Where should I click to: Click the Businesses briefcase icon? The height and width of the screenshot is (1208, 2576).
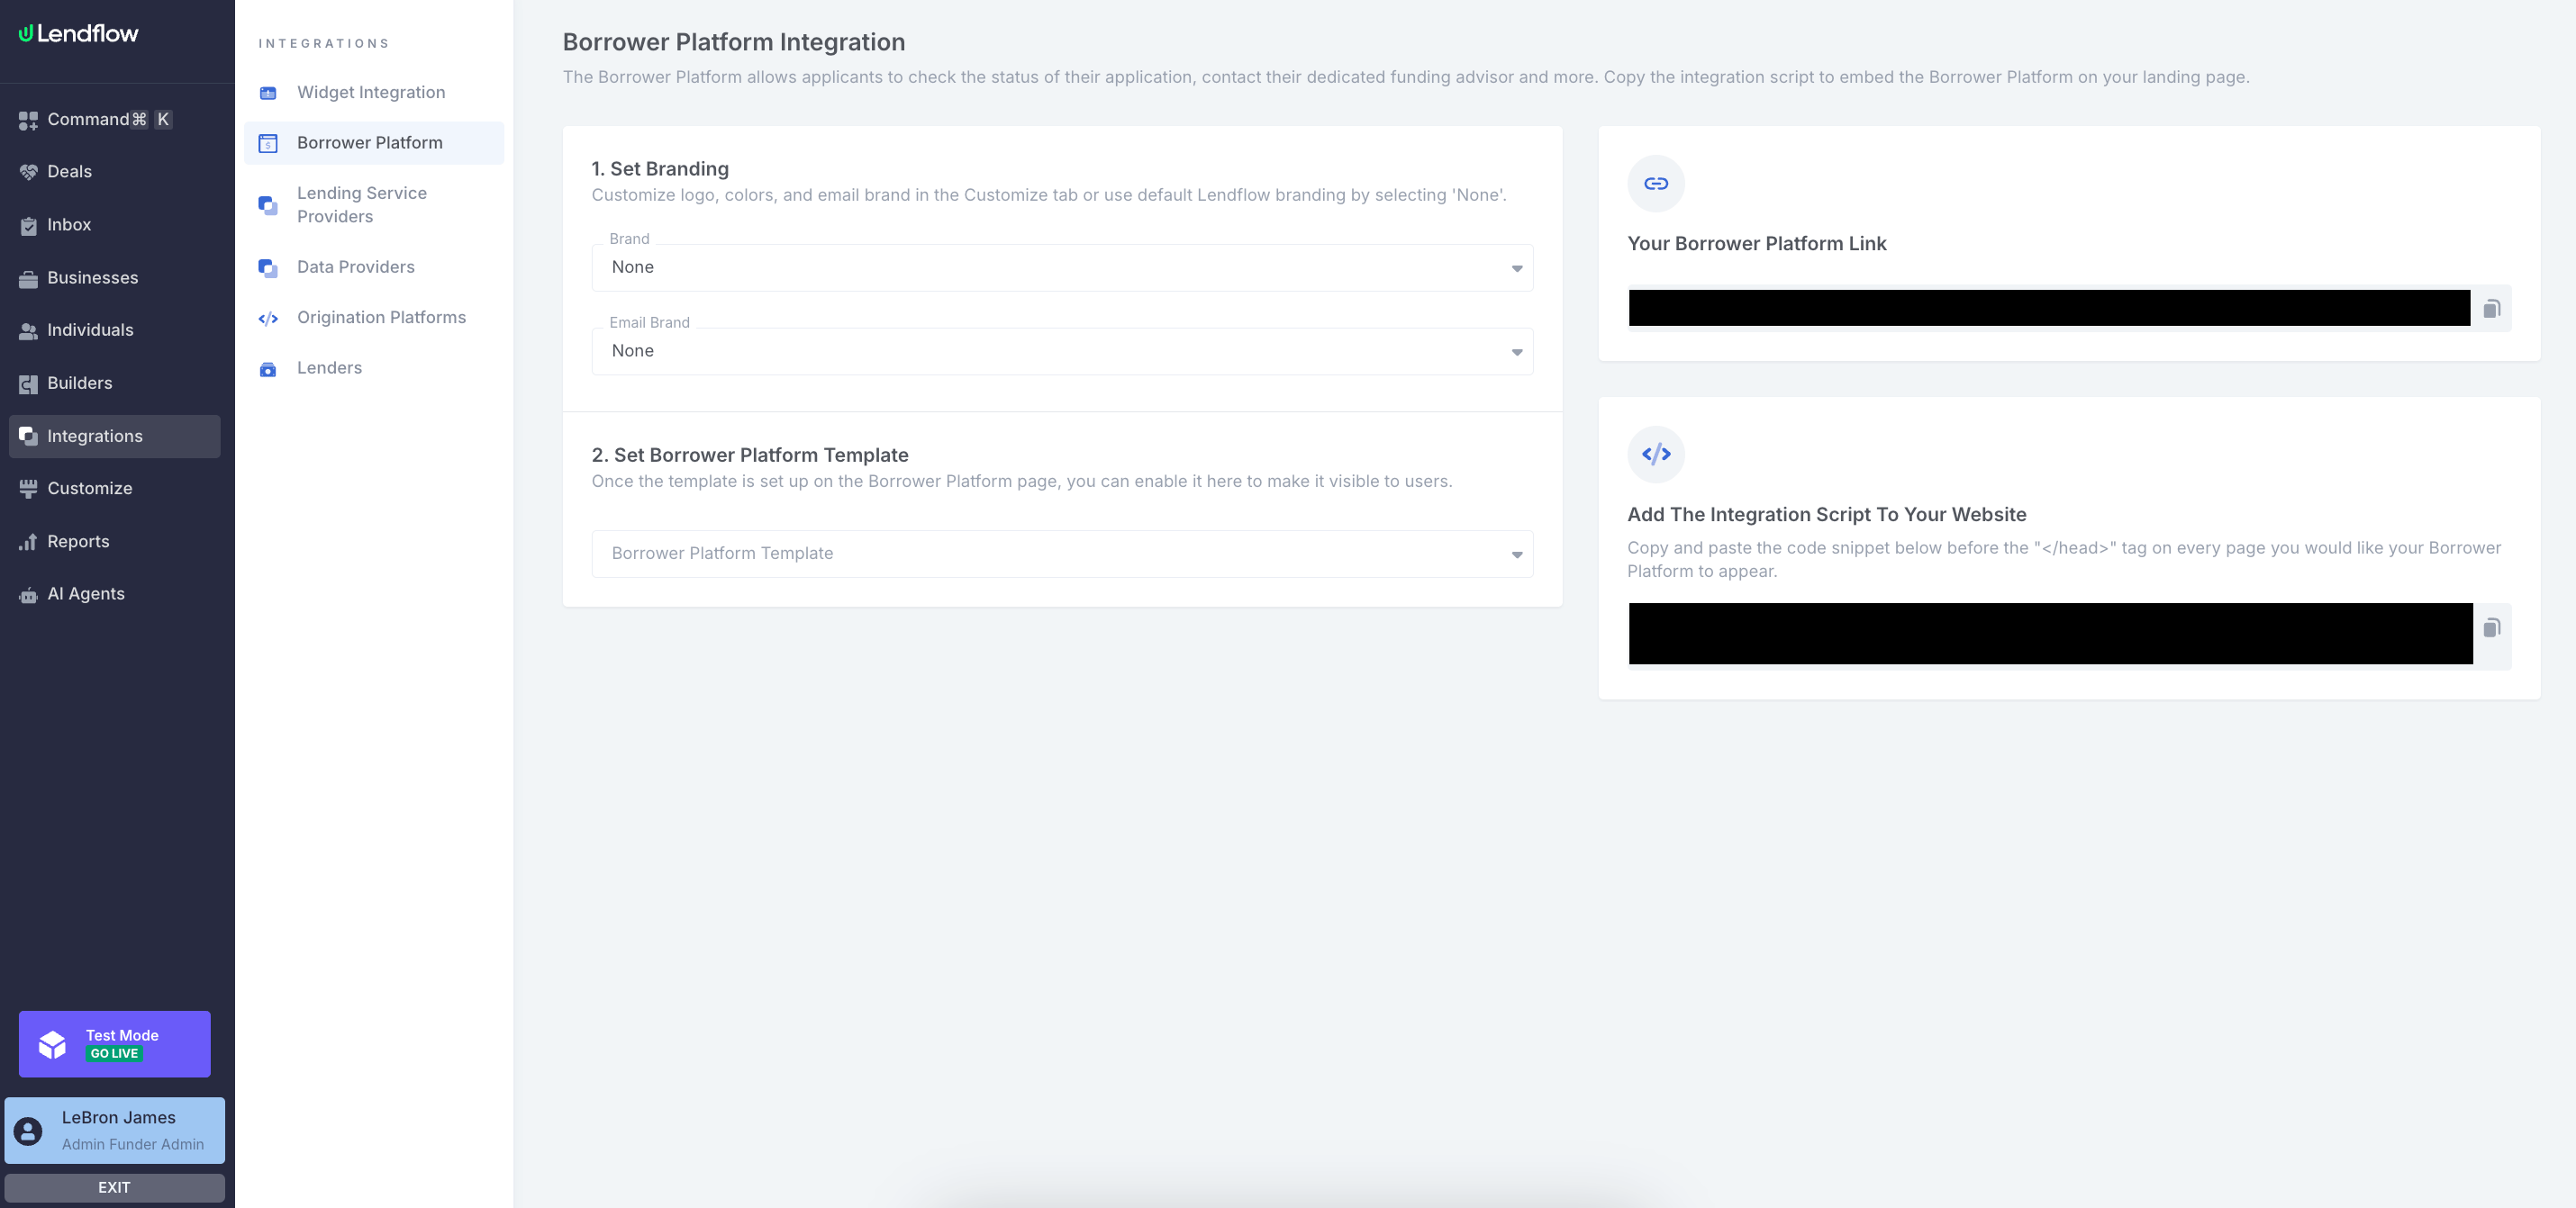point(28,279)
